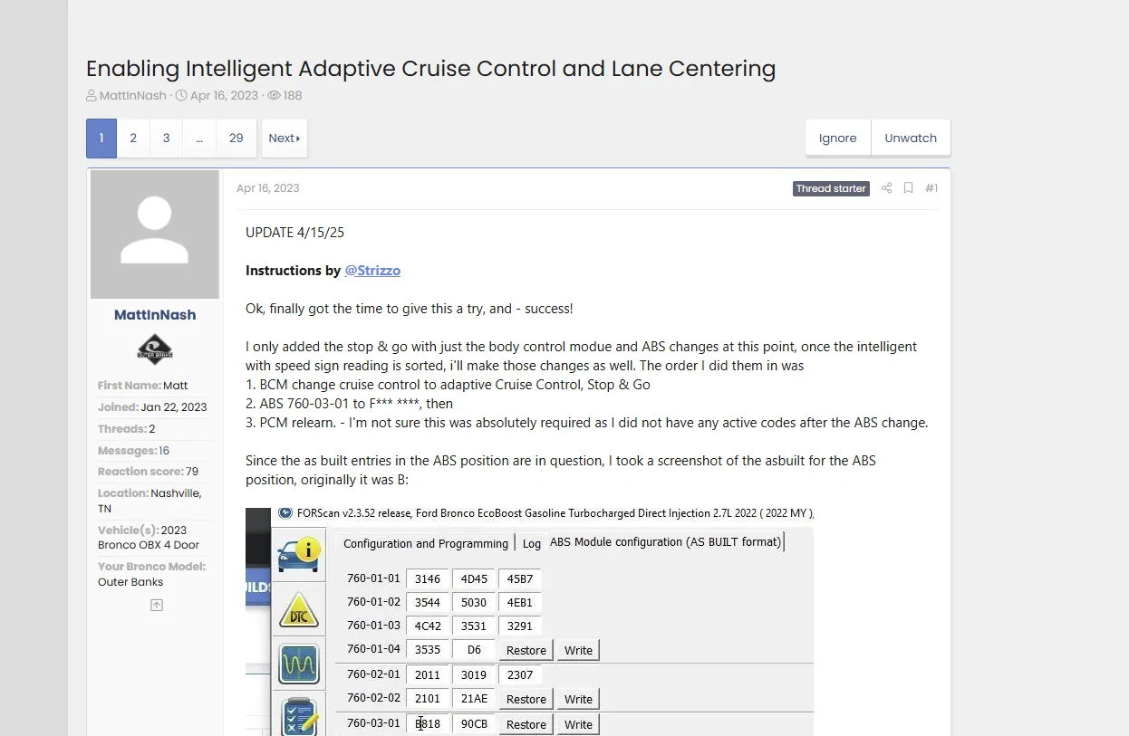Jump to page 29 of the thread

tap(236, 139)
